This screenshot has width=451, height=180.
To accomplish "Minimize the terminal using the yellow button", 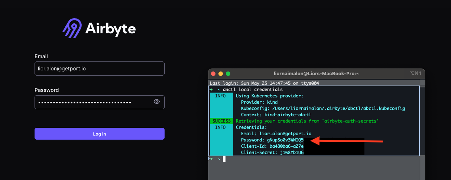I will [x=221, y=74].
